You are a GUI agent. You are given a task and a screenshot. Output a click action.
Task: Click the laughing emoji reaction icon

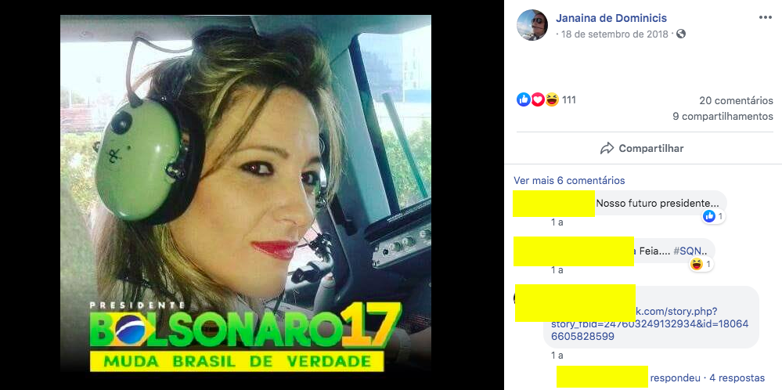coord(552,99)
